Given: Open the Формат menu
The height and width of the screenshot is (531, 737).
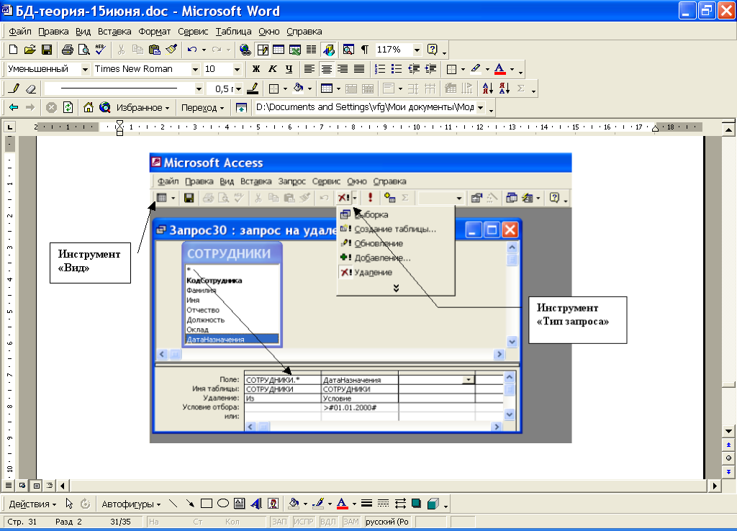Looking at the screenshot, I should coord(154,32).
